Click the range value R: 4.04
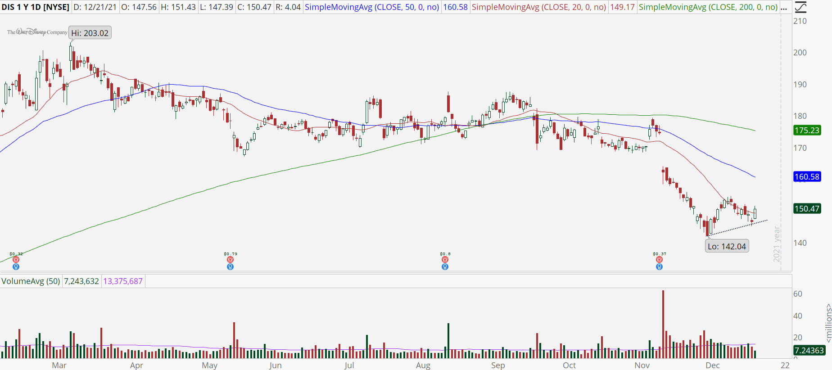 [x=288, y=7]
